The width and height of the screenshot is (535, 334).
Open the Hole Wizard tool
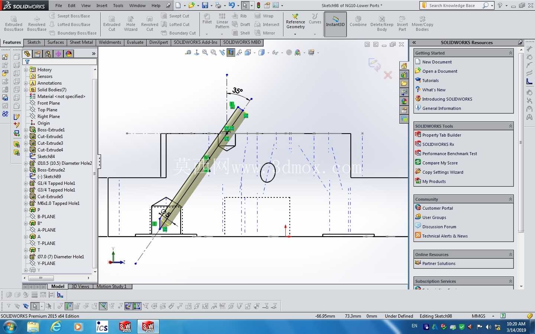[x=131, y=24]
